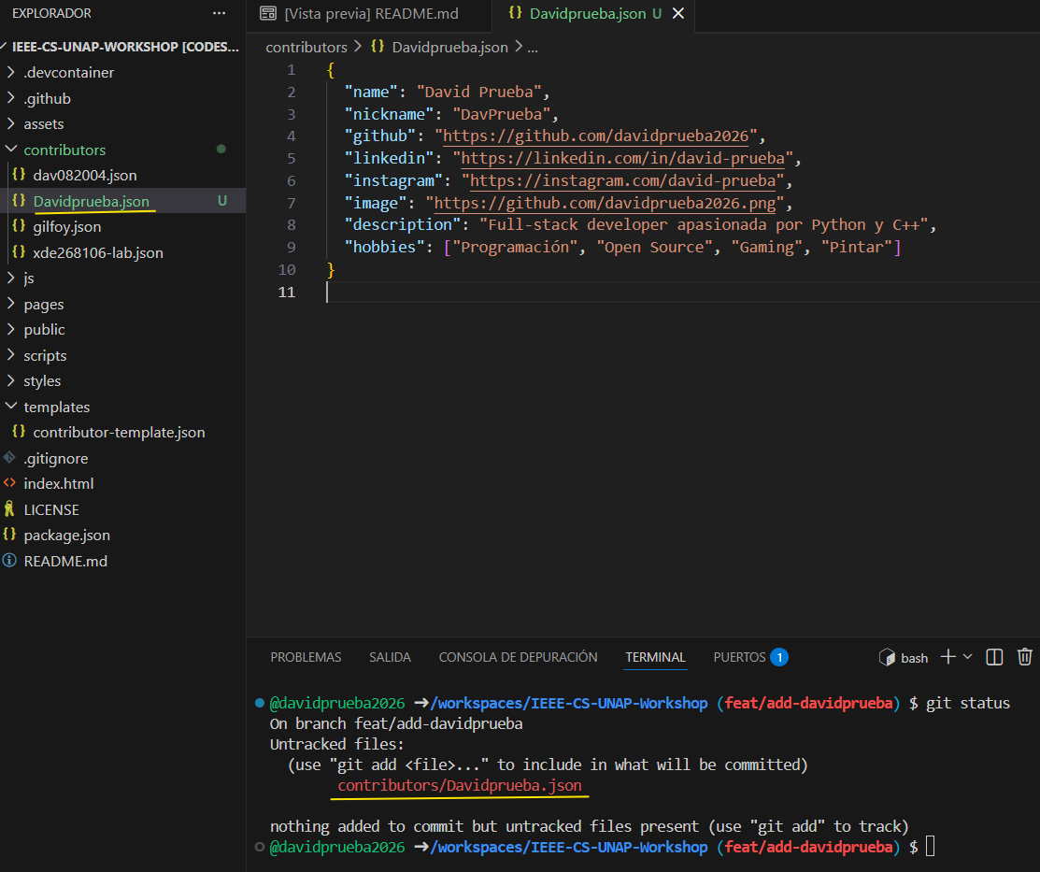Click the README.md preview tab icon
This screenshot has height=872, width=1040.
[x=268, y=13]
